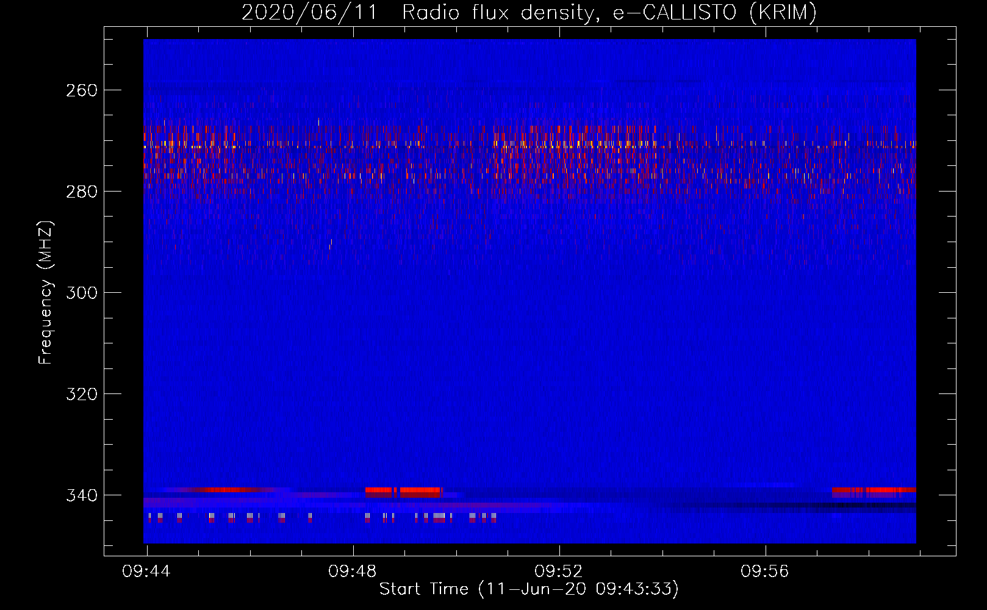This screenshot has width=987, height=610.
Task: Click the 300 frequency tick label
Action: pyautogui.click(x=82, y=293)
